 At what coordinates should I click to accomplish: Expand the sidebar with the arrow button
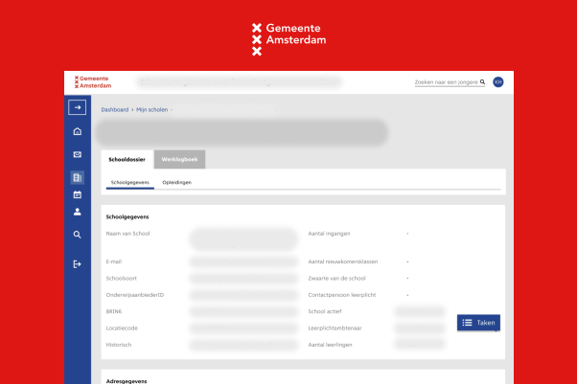point(78,107)
